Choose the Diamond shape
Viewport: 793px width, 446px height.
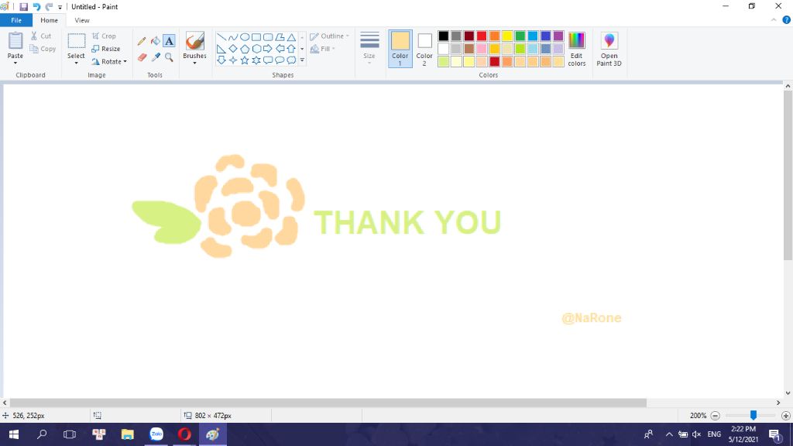click(x=232, y=49)
